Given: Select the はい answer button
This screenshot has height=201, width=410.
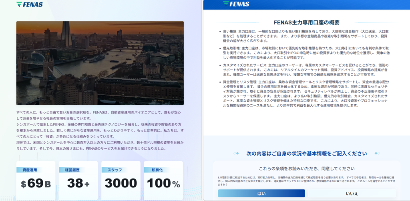Looking at the screenshot, I should click(x=261, y=193).
